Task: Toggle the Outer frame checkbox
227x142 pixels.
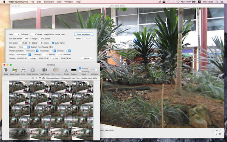Action: 53,43
